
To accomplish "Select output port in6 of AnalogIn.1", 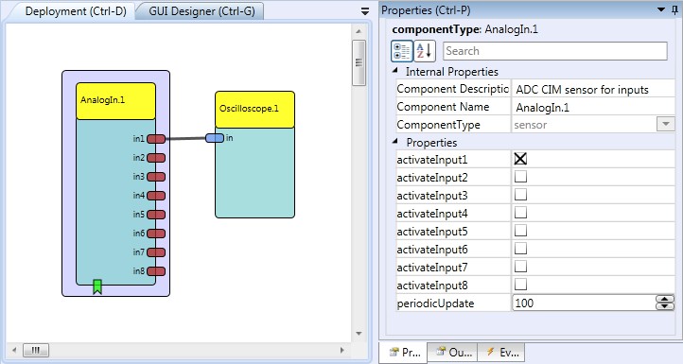I will pyautogui.click(x=156, y=234).
